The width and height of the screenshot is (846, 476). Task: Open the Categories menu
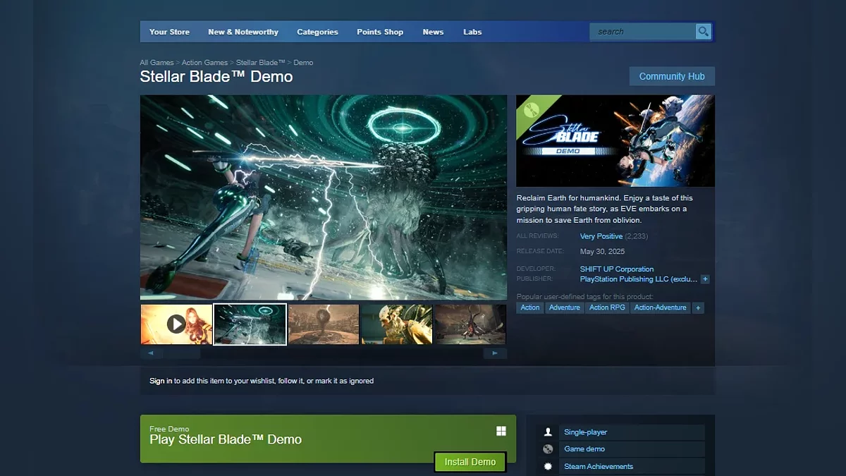click(317, 32)
